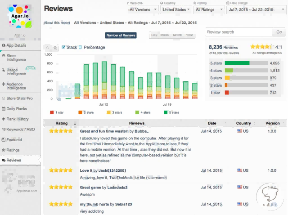The width and height of the screenshot is (288, 215).
Task: Click the Date Range calendar icon
Action: coord(228,3)
